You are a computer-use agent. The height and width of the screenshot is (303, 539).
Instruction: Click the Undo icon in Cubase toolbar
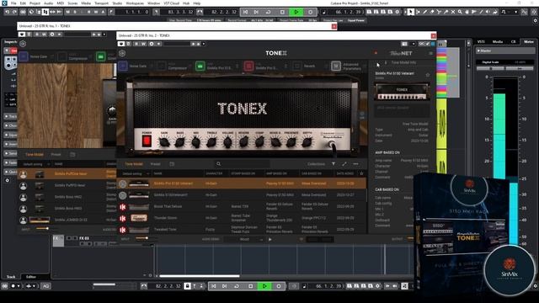[8, 12]
